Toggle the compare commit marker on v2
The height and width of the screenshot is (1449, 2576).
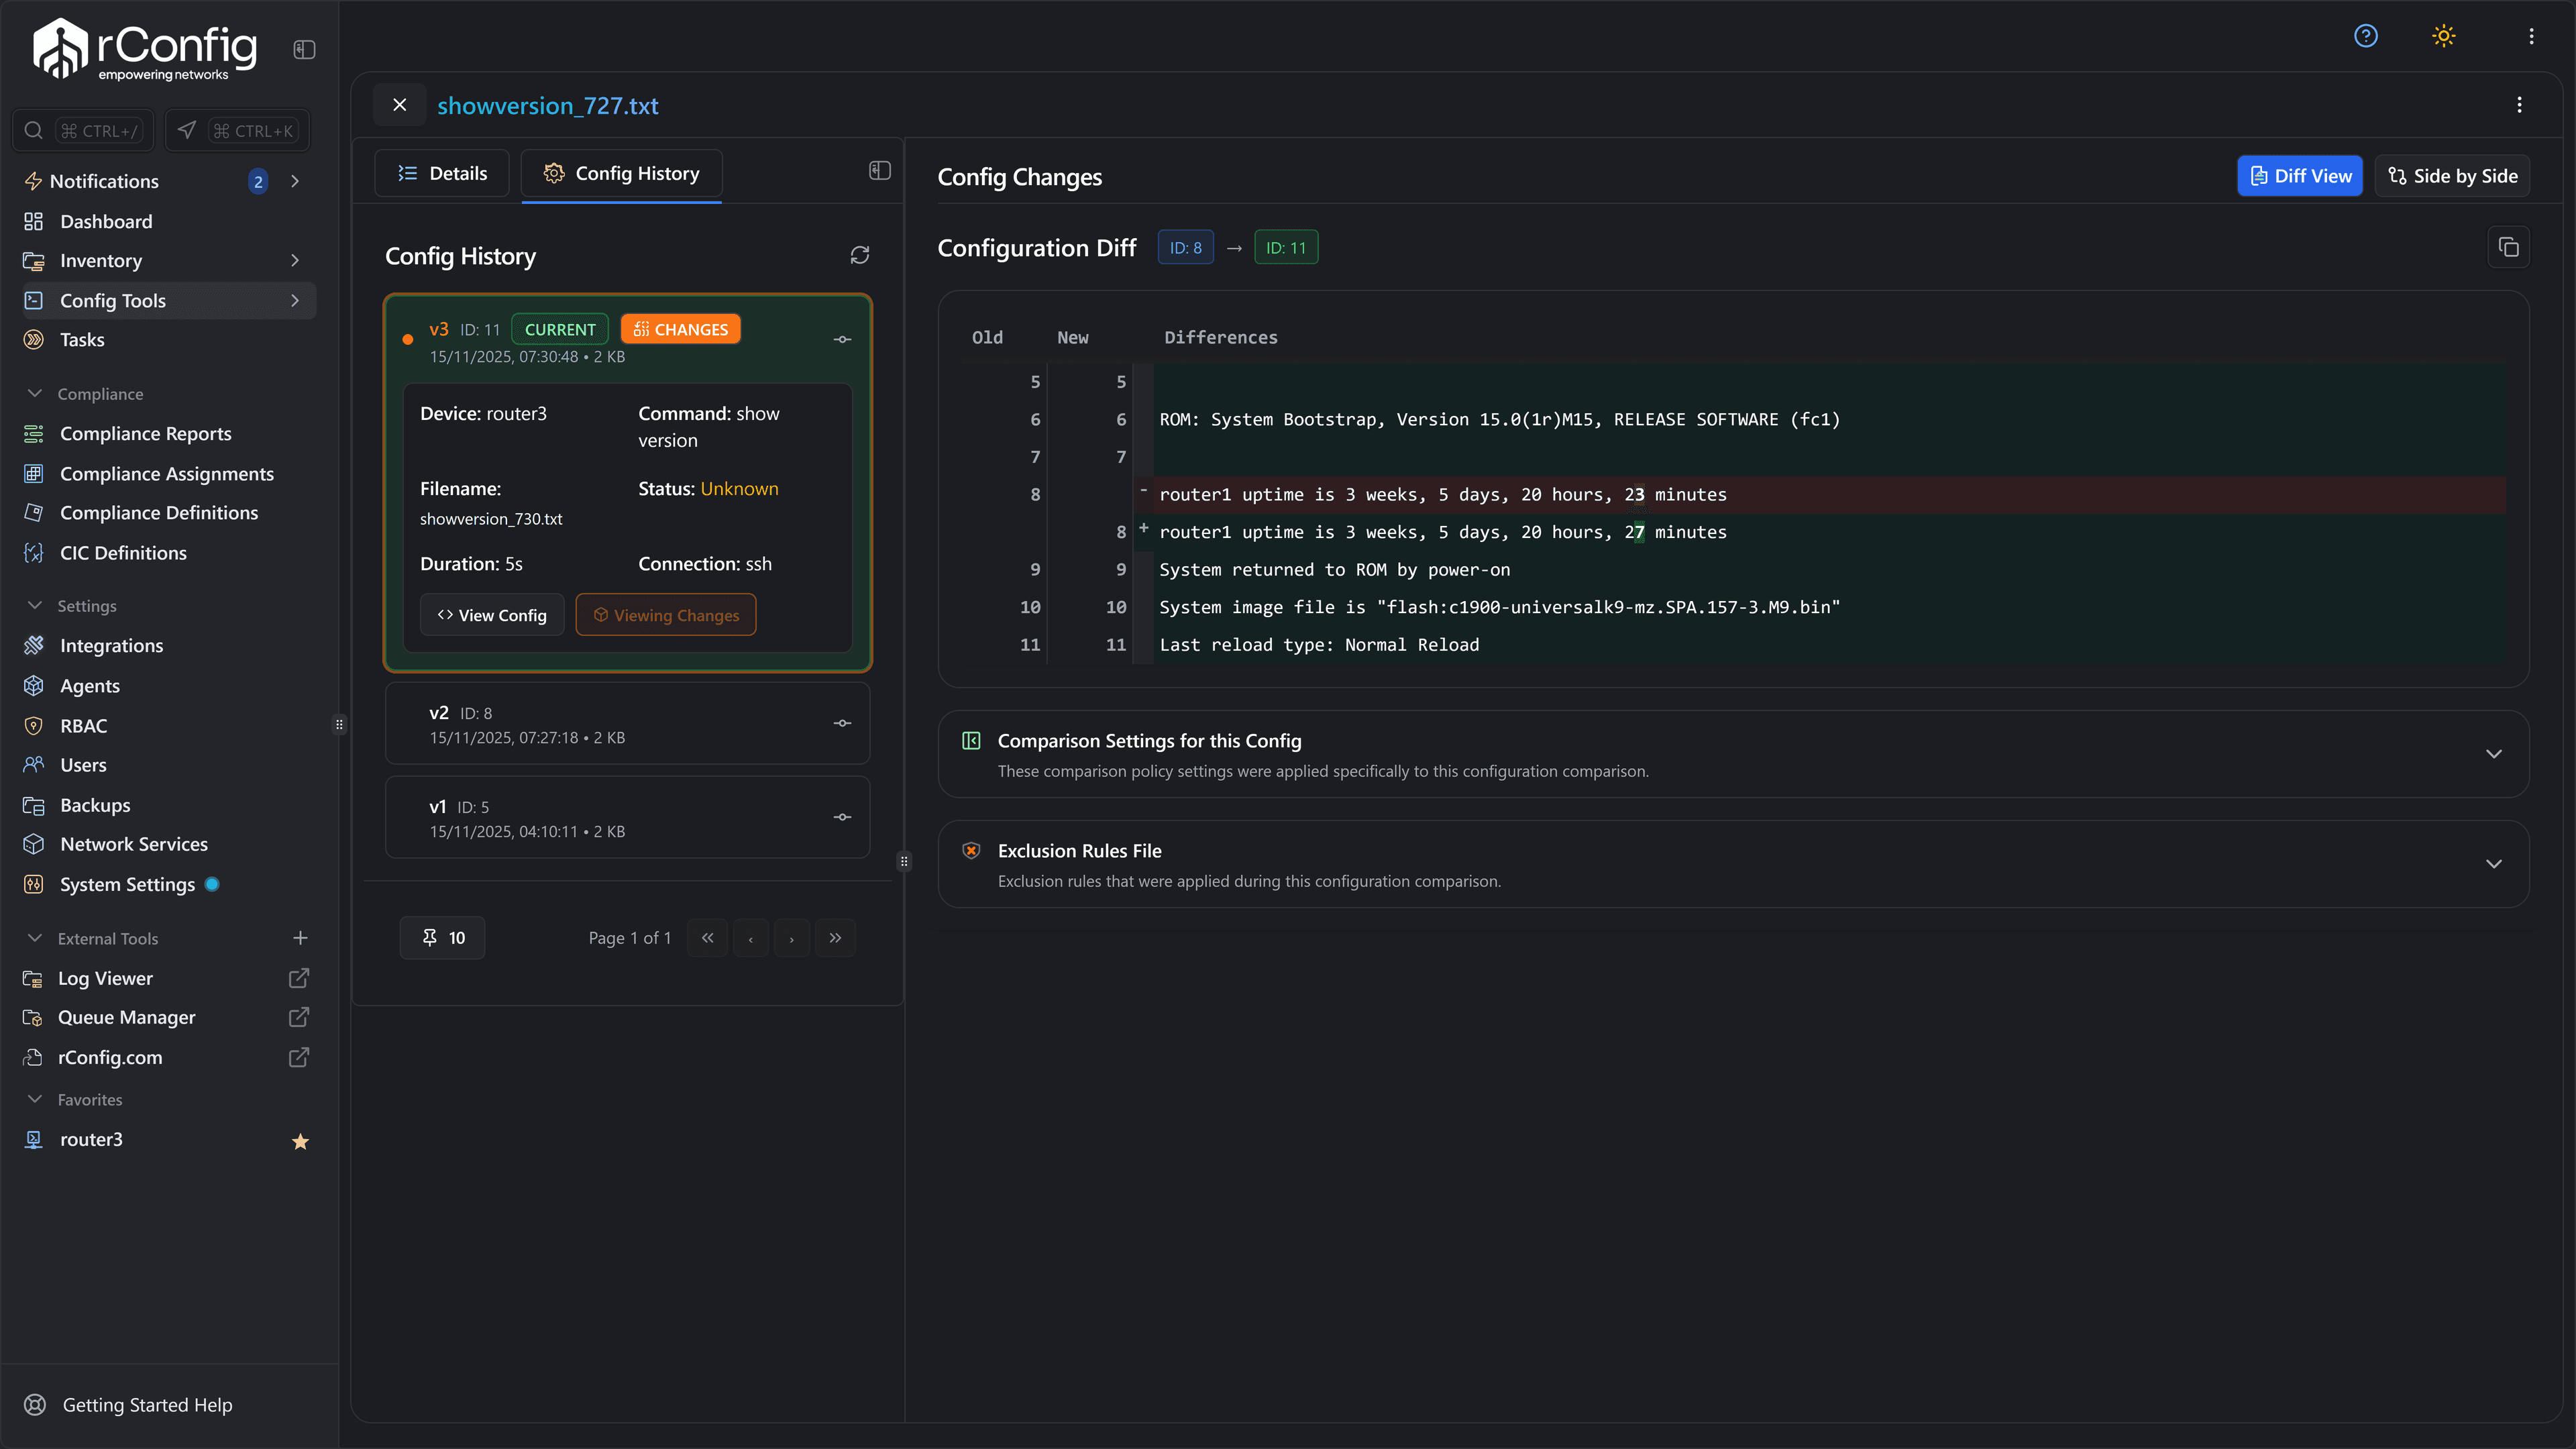coord(841,723)
